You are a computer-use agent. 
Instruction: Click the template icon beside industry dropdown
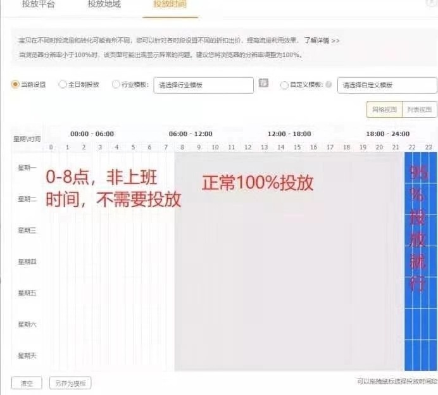pos(263,83)
